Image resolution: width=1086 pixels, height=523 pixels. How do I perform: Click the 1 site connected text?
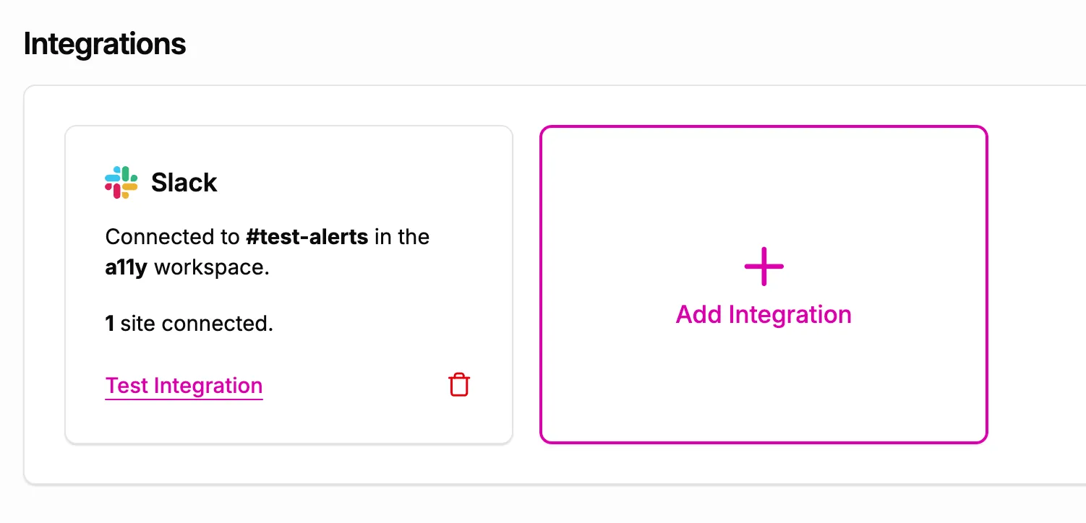coord(189,323)
